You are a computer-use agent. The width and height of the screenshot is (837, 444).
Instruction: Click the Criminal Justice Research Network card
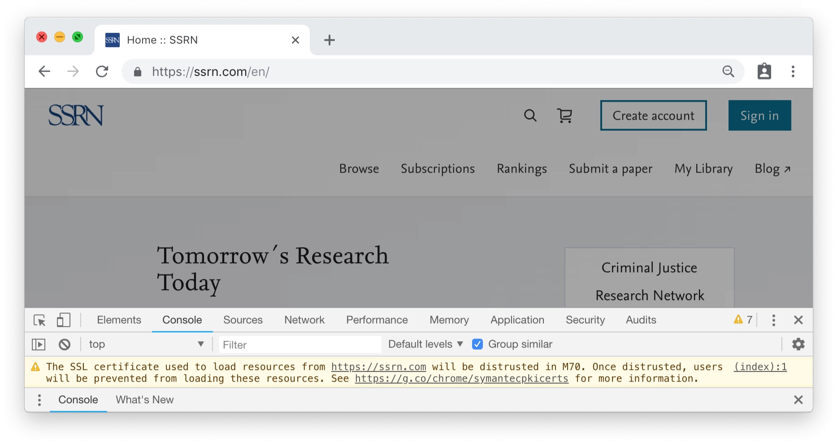pos(650,278)
